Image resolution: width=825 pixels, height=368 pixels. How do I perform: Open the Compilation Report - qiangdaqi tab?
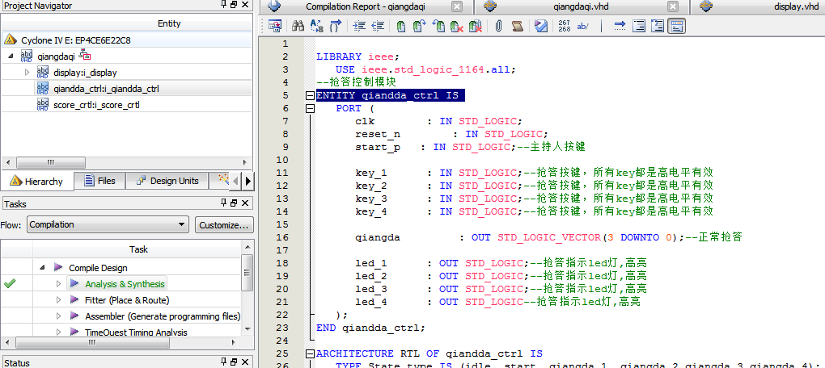[x=365, y=6]
